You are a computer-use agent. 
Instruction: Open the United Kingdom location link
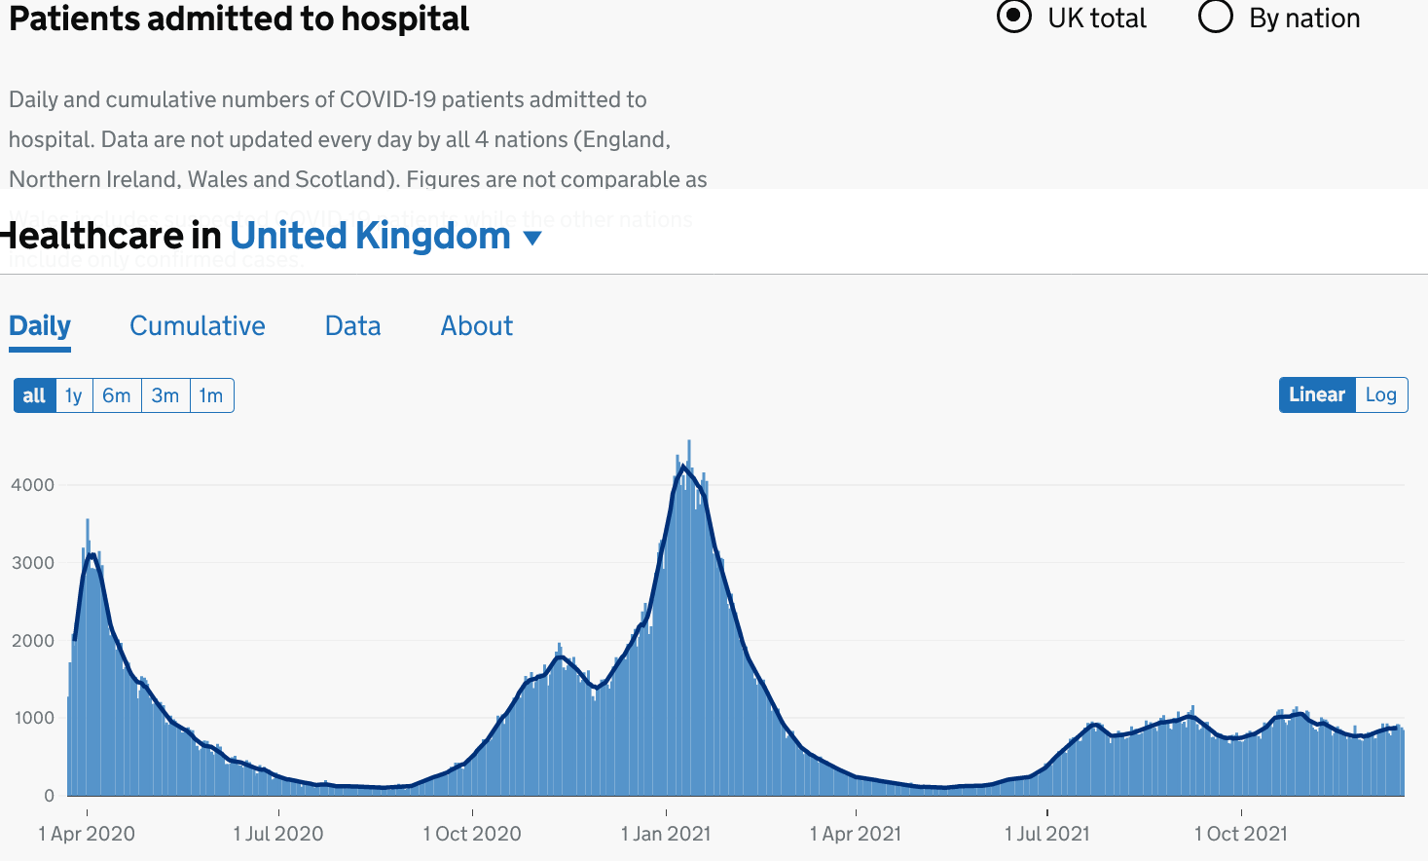370,236
